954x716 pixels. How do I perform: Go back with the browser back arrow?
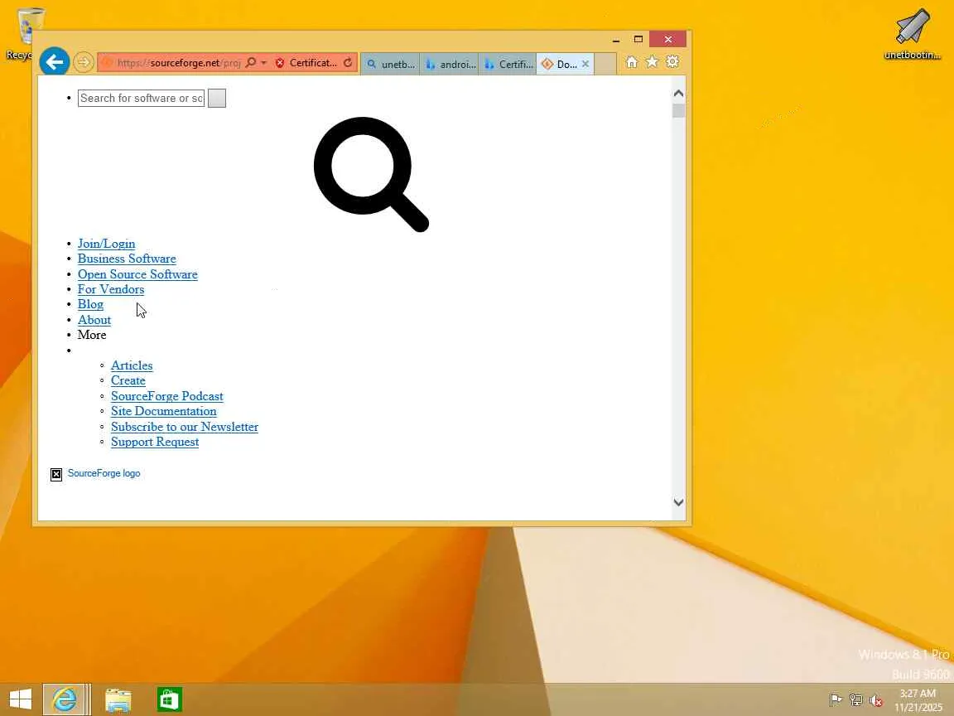(x=54, y=61)
